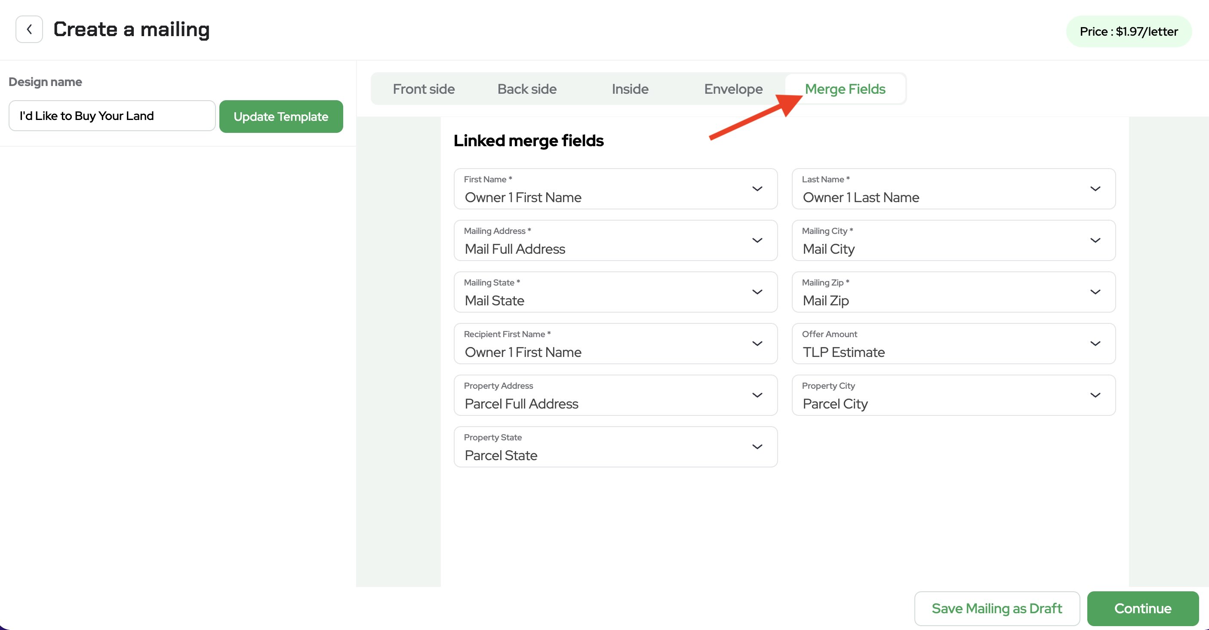Select the Envelope tab
1209x630 pixels.
pyautogui.click(x=733, y=89)
